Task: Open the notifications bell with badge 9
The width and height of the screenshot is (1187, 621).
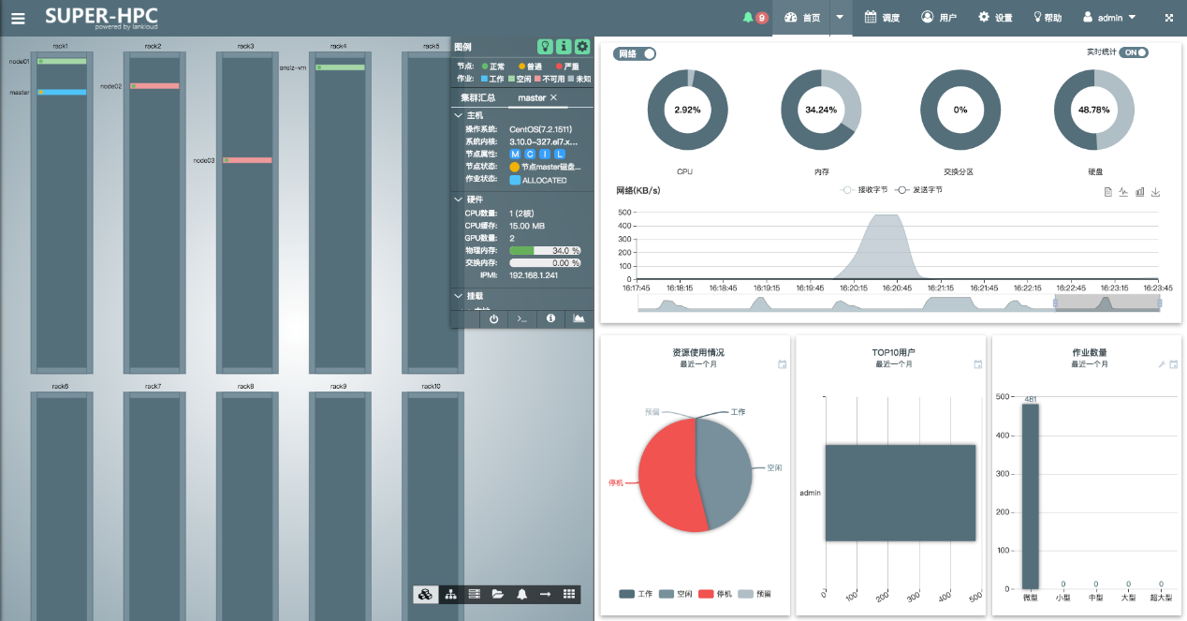Action: (x=755, y=18)
